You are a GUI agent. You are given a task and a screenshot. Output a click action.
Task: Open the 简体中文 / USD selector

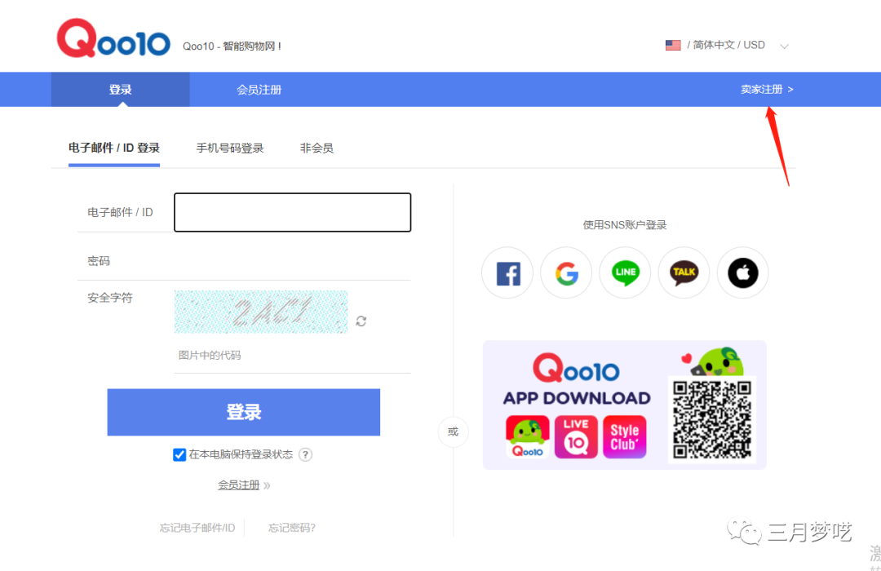pos(728,45)
